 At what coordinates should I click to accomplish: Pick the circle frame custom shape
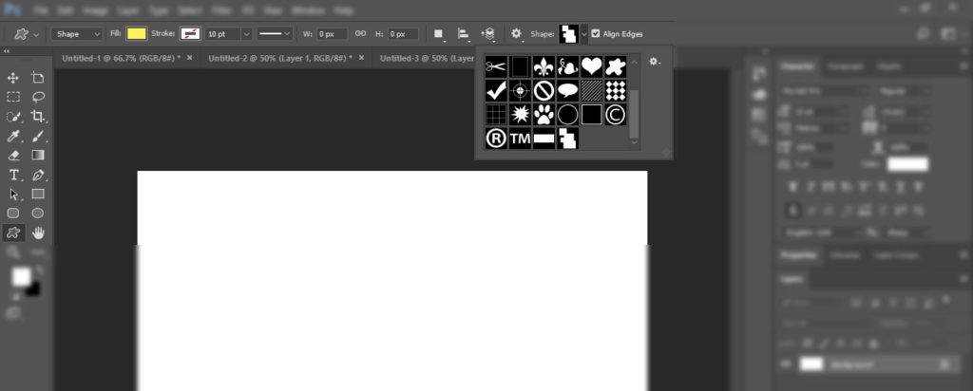(568, 114)
